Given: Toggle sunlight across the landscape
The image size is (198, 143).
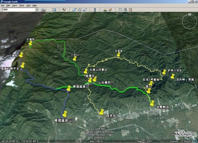Looking at the screenshot, I should point(105,10).
